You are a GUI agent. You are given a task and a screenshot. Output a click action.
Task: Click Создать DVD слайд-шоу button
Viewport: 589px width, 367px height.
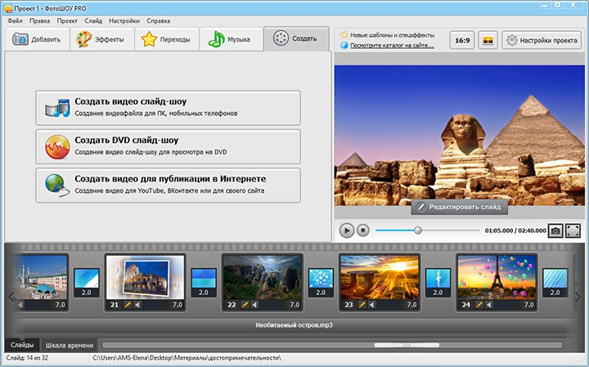(168, 145)
